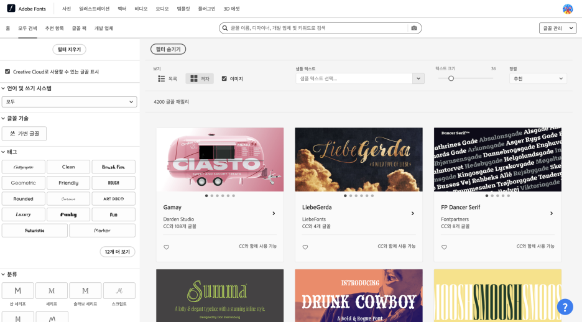Open the Illustrations menu item

[95, 9]
